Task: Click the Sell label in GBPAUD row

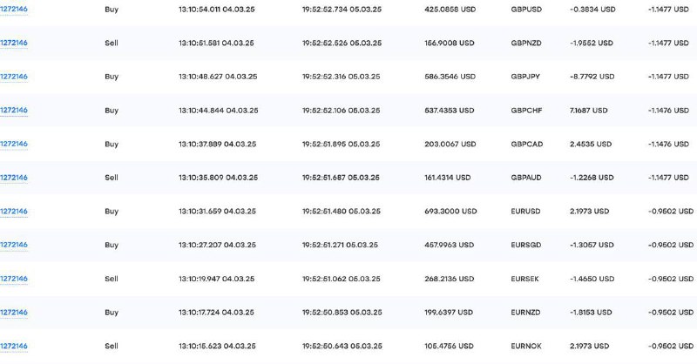Action: 112,178
